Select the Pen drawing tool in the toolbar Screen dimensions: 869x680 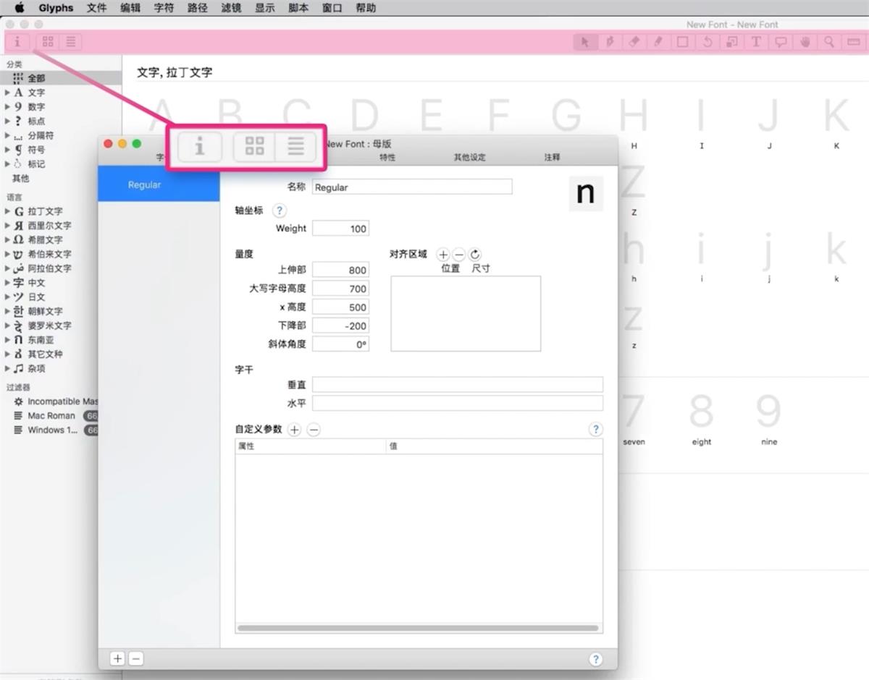coord(610,42)
